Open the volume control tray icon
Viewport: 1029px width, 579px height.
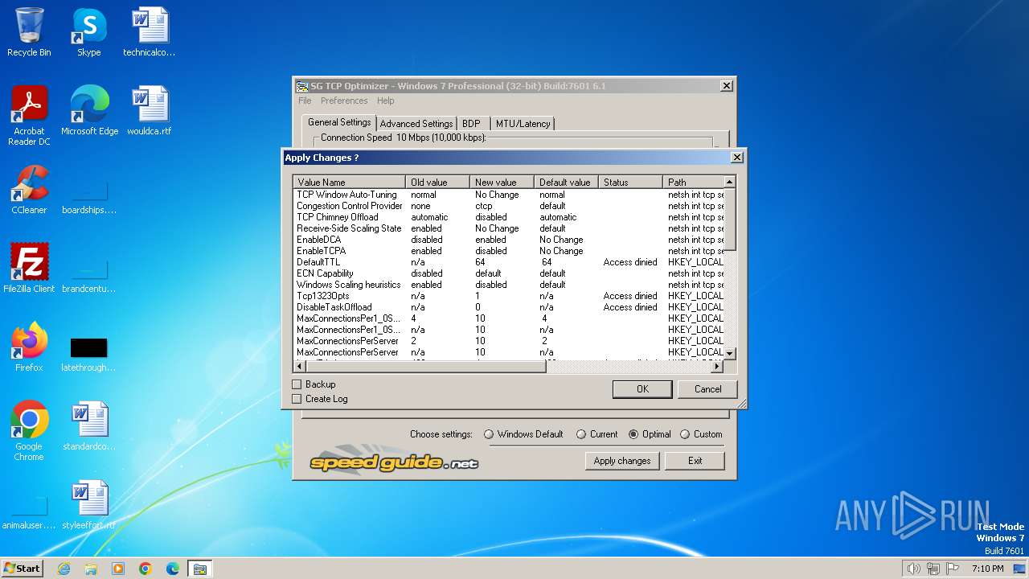913,569
